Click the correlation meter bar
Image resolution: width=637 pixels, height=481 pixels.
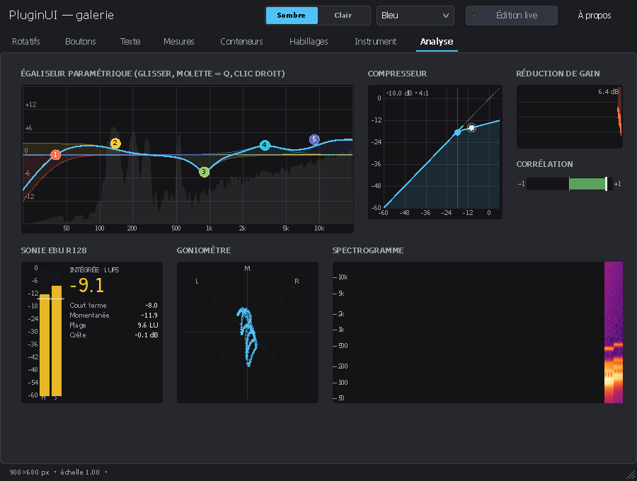click(x=570, y=184)
